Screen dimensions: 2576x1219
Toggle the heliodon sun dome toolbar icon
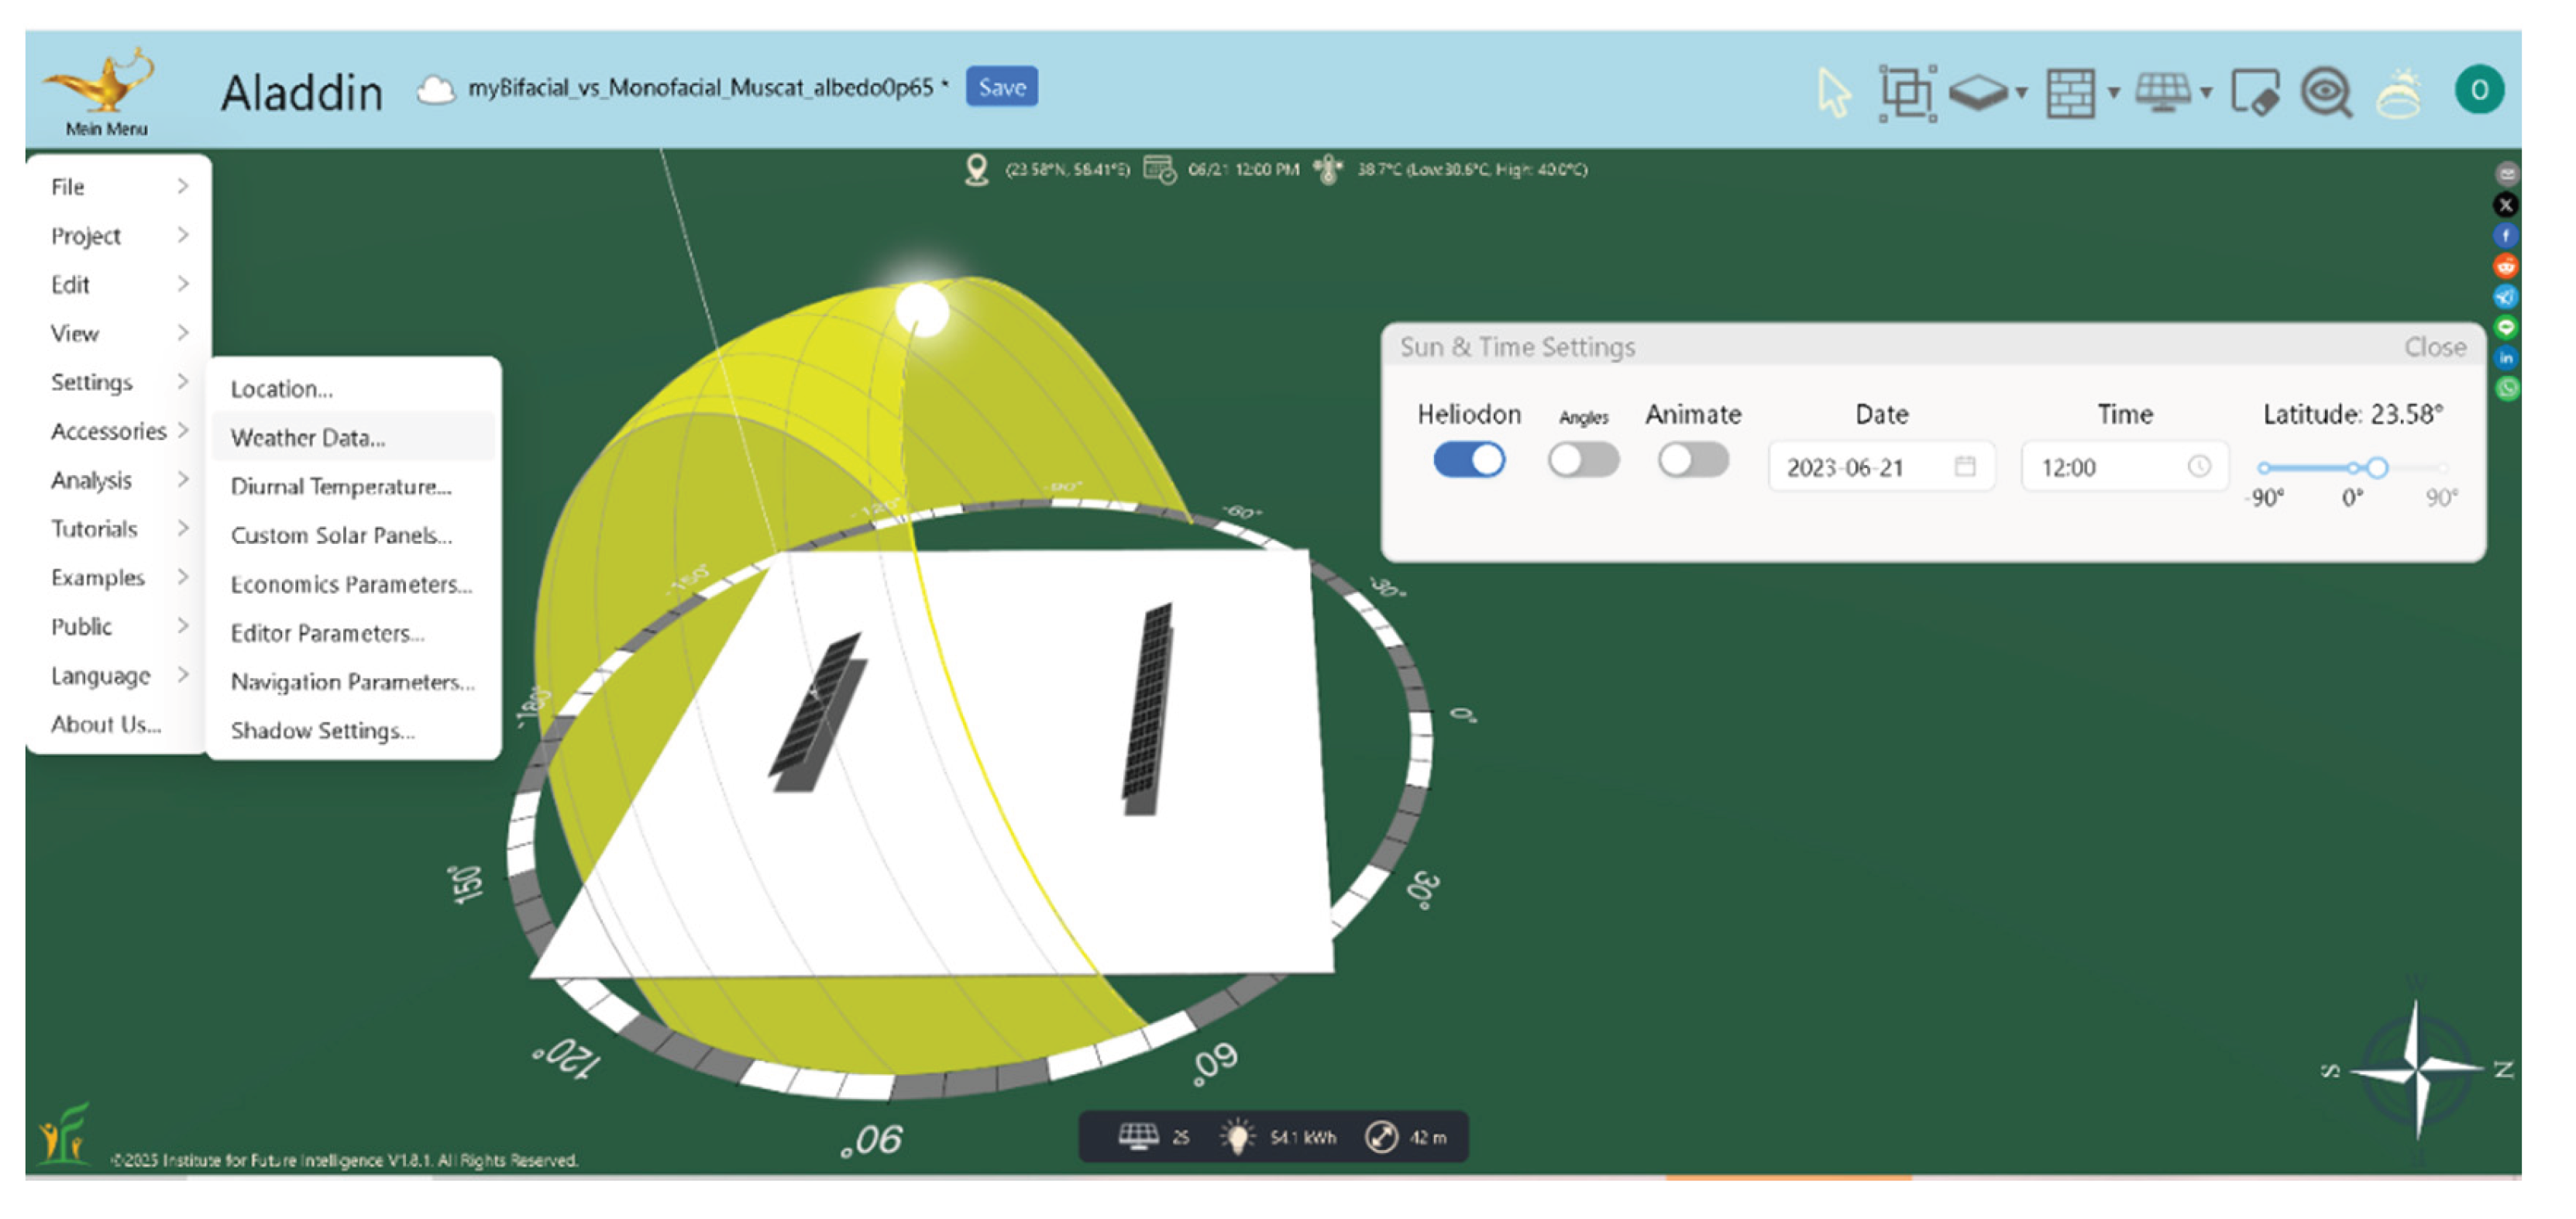tap(2398, 93)
